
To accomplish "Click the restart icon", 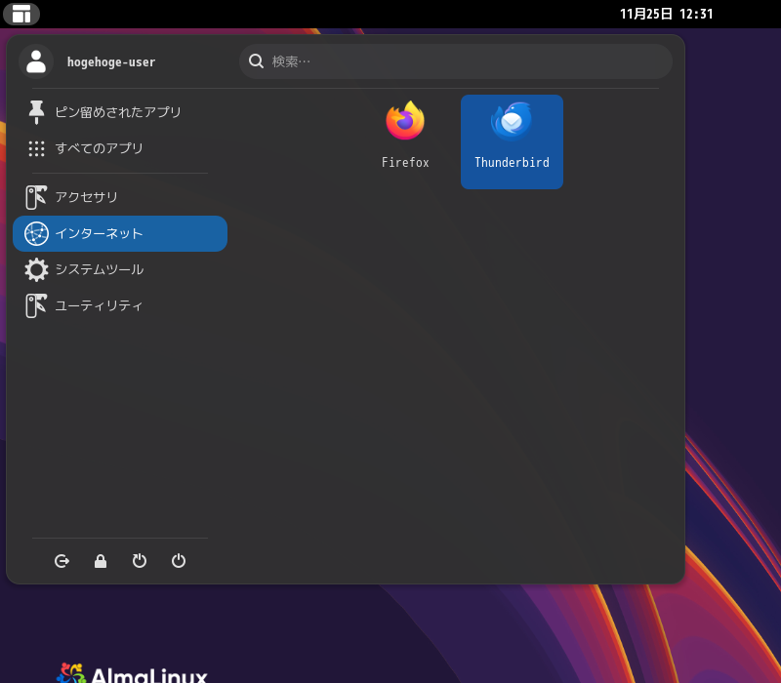I will [140, 561].
